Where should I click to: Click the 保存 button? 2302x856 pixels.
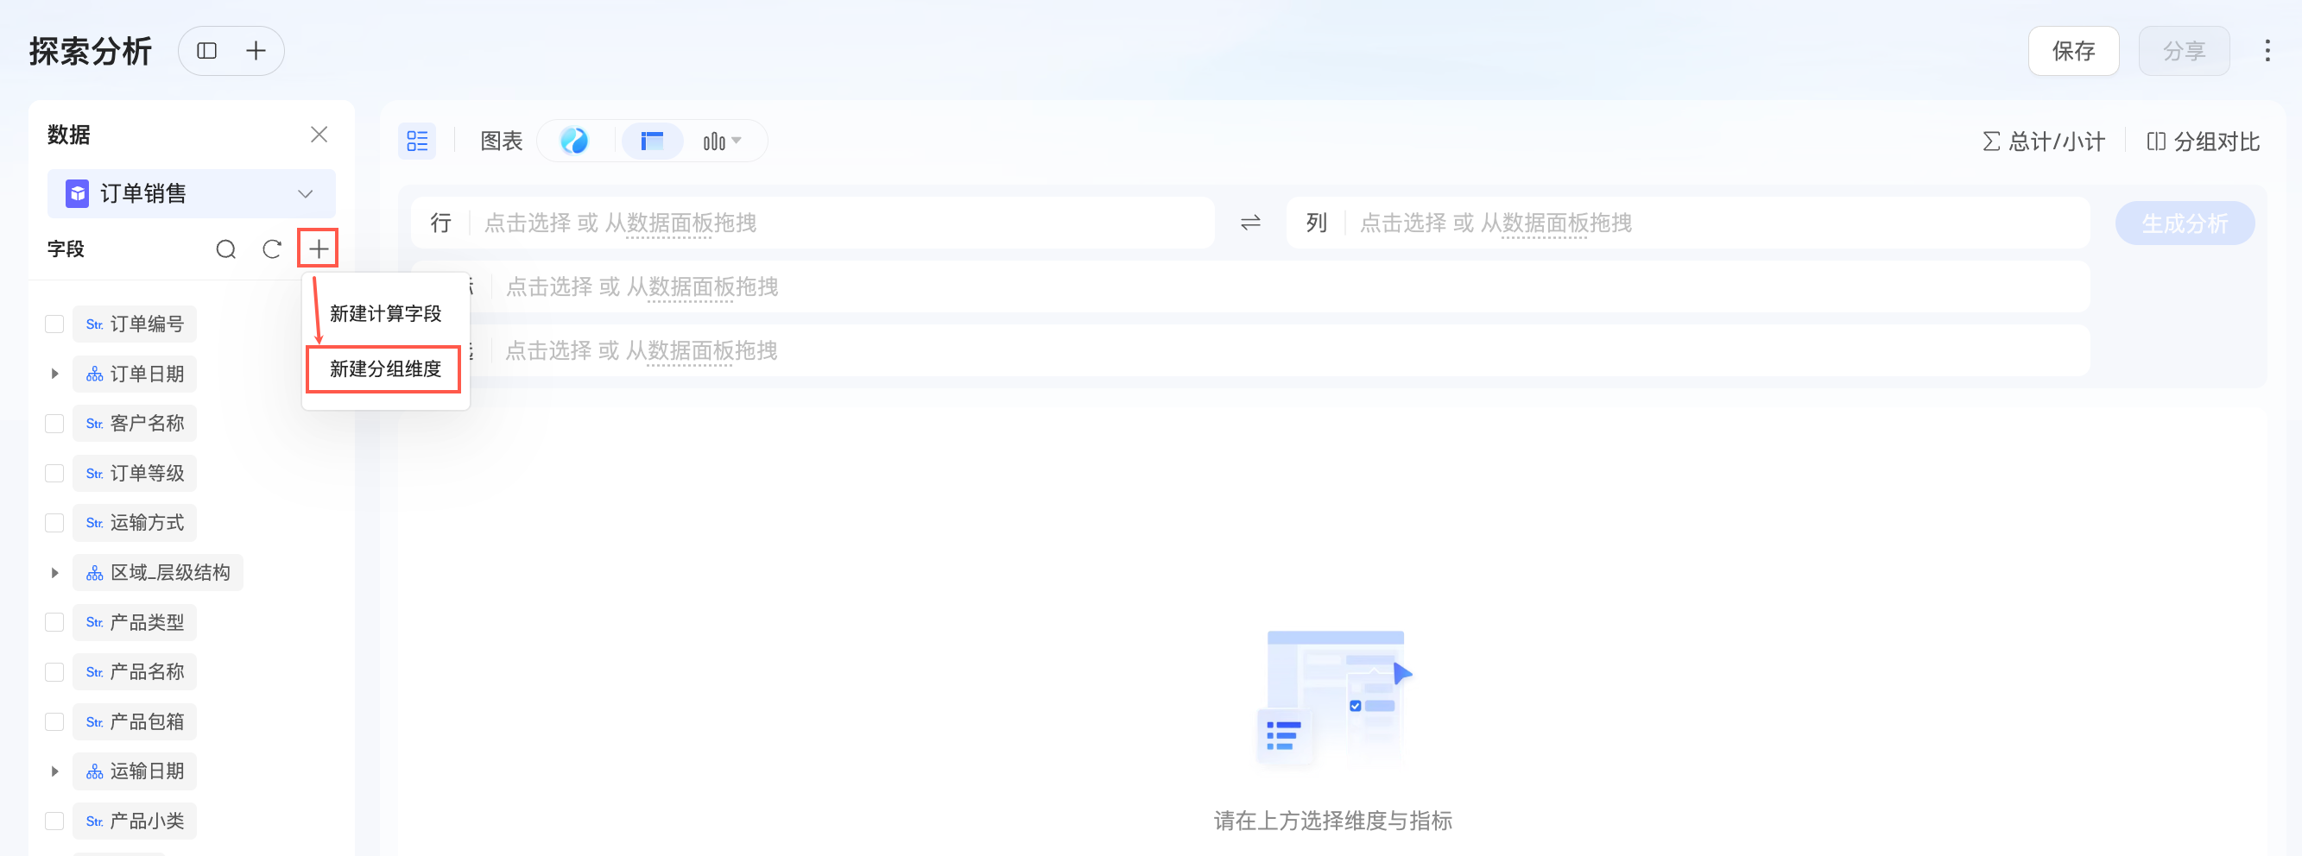(x=2073, y=51)
